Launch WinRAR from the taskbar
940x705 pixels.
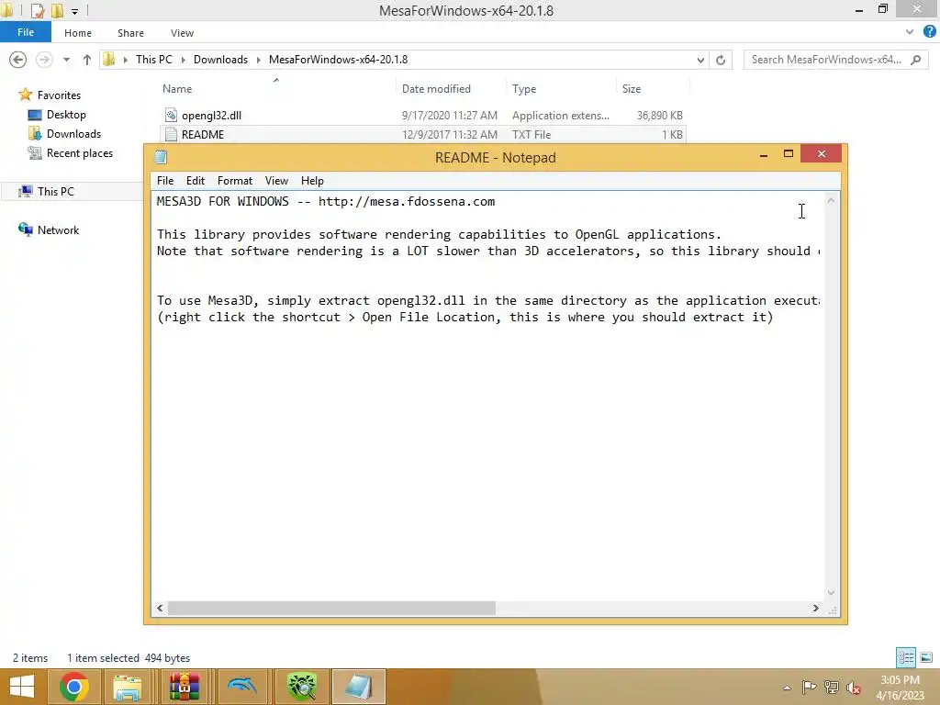point(184,687)
